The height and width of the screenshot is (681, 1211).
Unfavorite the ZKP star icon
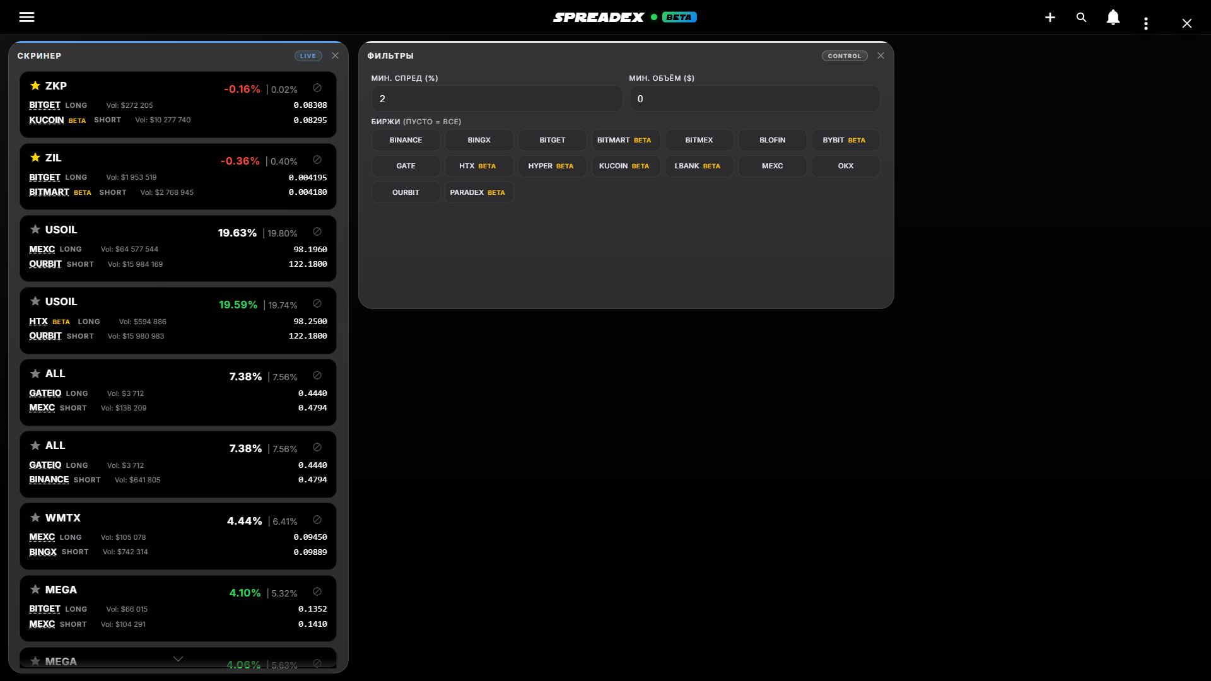(35, 86)
